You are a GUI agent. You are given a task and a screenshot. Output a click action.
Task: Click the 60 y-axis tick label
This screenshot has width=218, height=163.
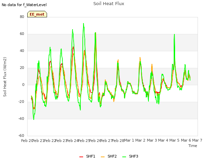tap(22, 34)
